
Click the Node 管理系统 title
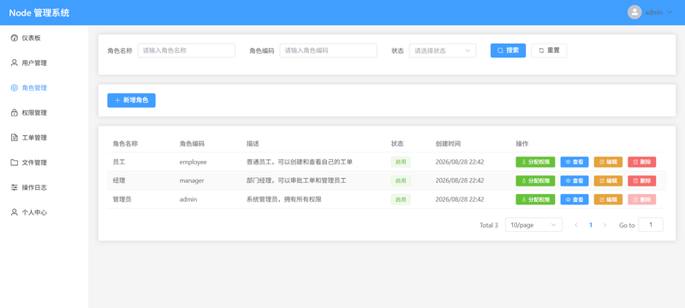point(39,13)
